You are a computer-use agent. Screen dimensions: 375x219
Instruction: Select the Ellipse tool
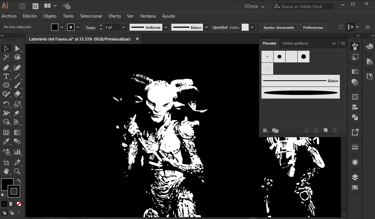(6, 85)
